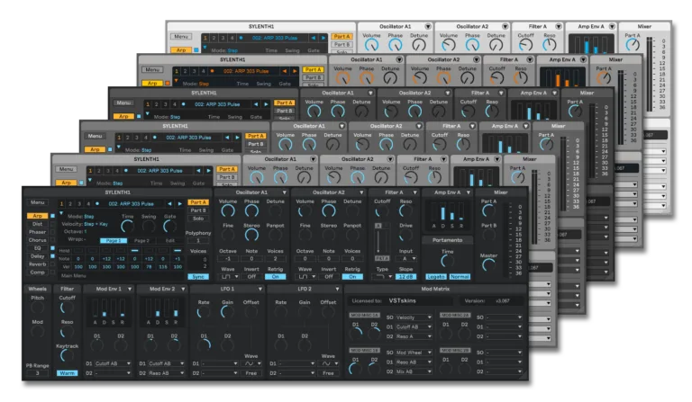Adjust the Mixer Master knob
The width and height of the screenshot is (692, 402).
coord(488,265)
